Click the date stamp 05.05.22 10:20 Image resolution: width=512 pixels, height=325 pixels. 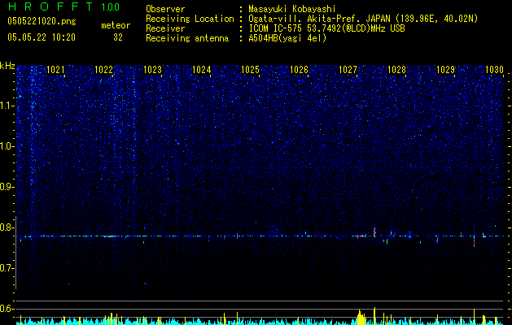tap(42, 37)
